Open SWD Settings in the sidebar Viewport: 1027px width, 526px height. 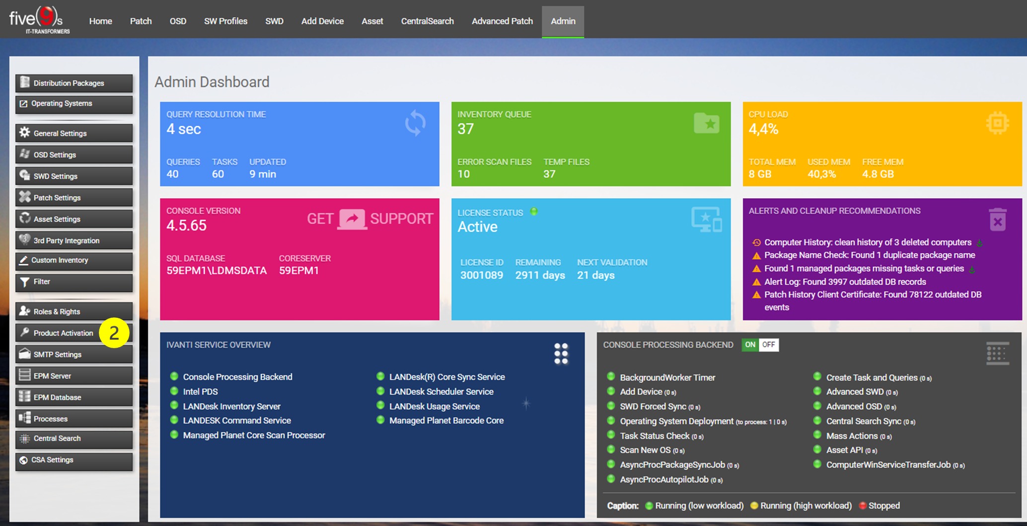[74, 176]
